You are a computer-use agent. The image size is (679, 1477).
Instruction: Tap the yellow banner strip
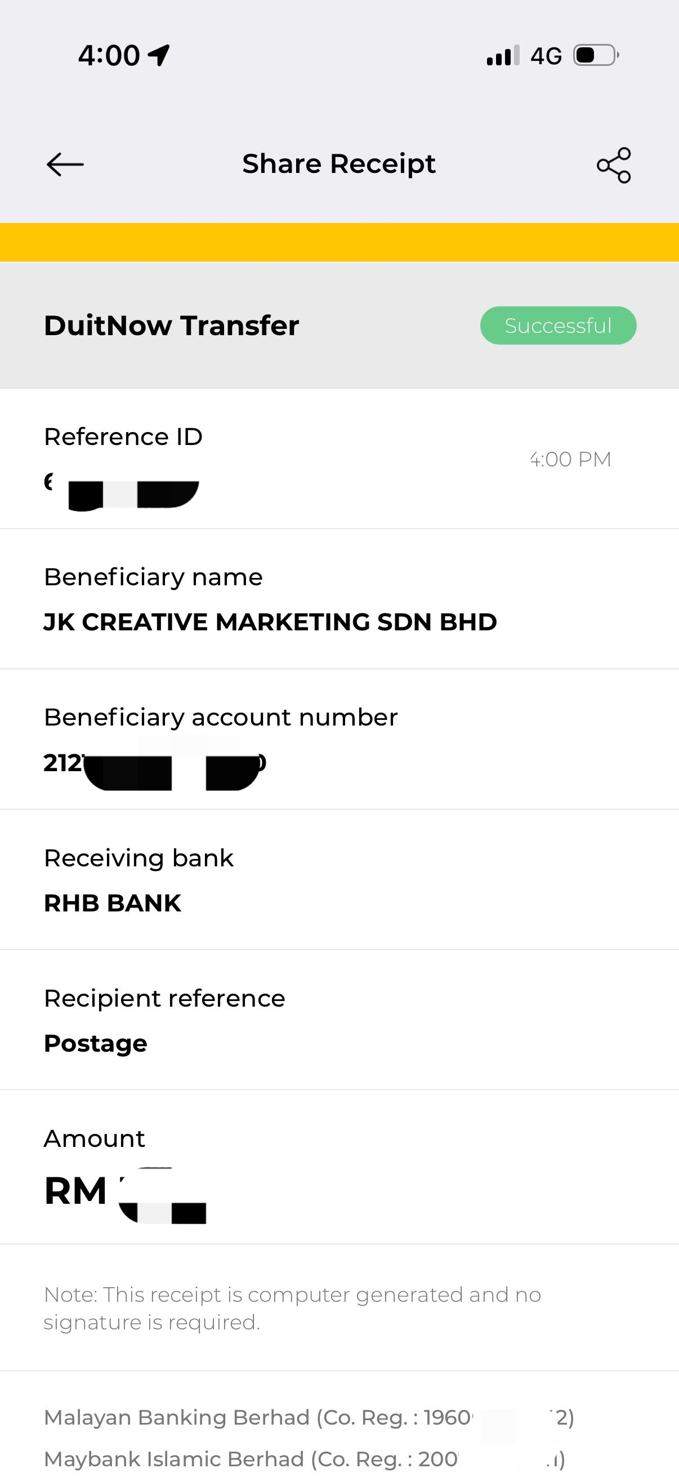pos(339,242)
